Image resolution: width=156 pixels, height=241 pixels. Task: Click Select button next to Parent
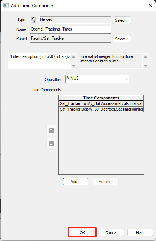122,39
